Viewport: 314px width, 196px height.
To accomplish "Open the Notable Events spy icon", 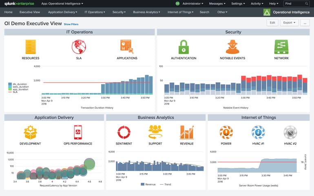I will click(x=232, y=47).
